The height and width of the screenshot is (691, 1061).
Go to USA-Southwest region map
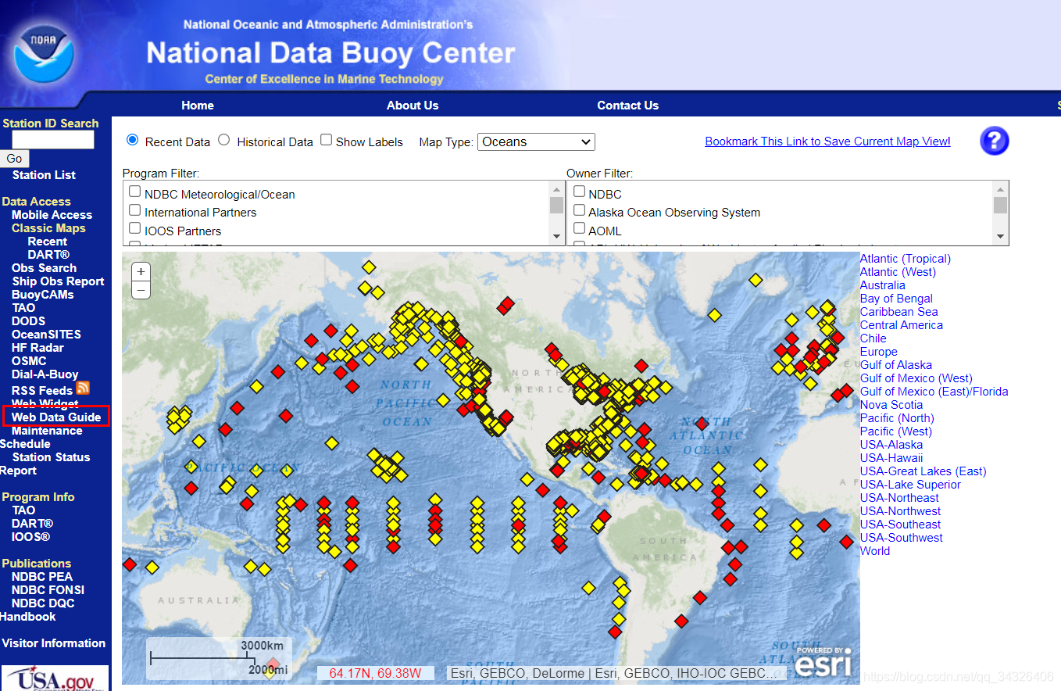pyautogui.click(x=902, y=538)
